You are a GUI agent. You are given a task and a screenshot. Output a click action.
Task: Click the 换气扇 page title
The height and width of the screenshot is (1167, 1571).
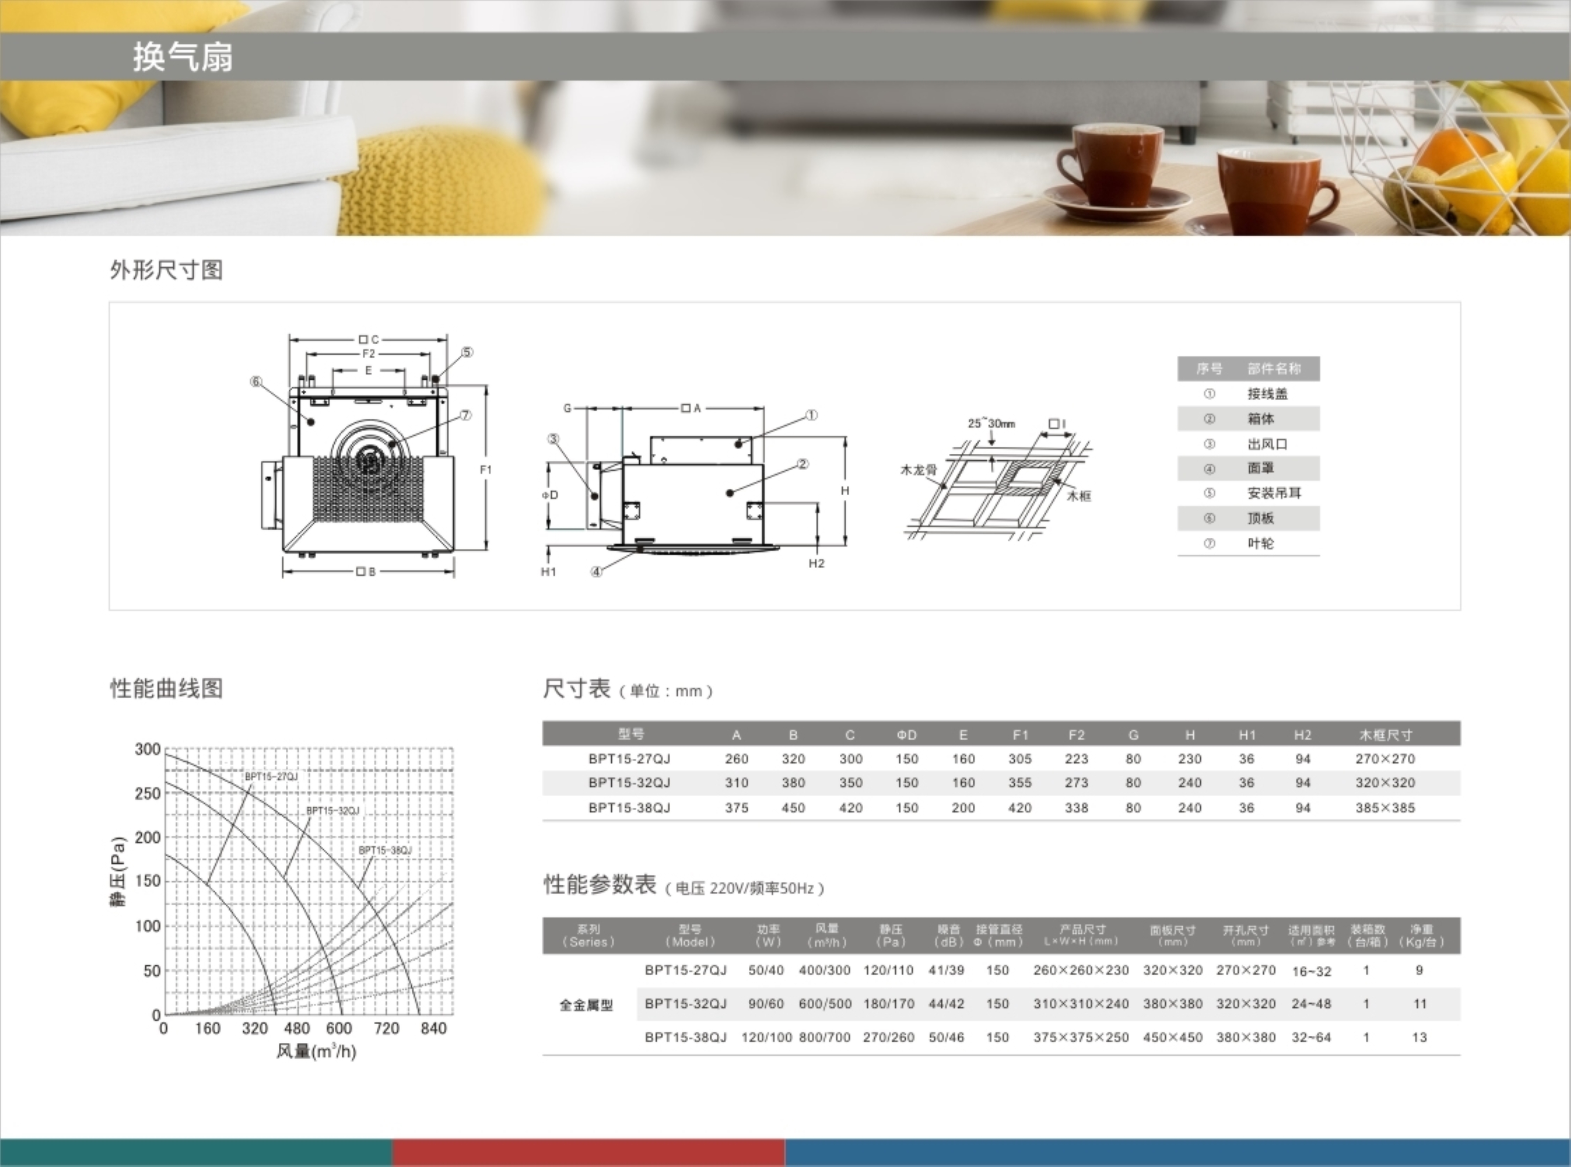(183, 56)
